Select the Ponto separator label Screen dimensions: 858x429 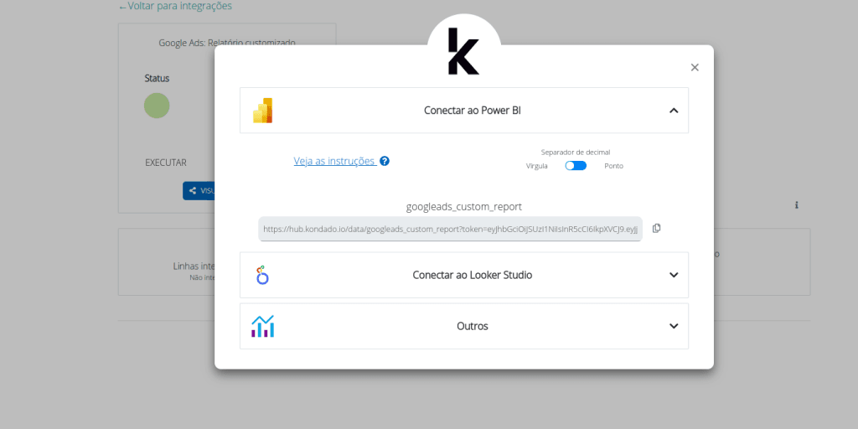click(x=613, y=166)
